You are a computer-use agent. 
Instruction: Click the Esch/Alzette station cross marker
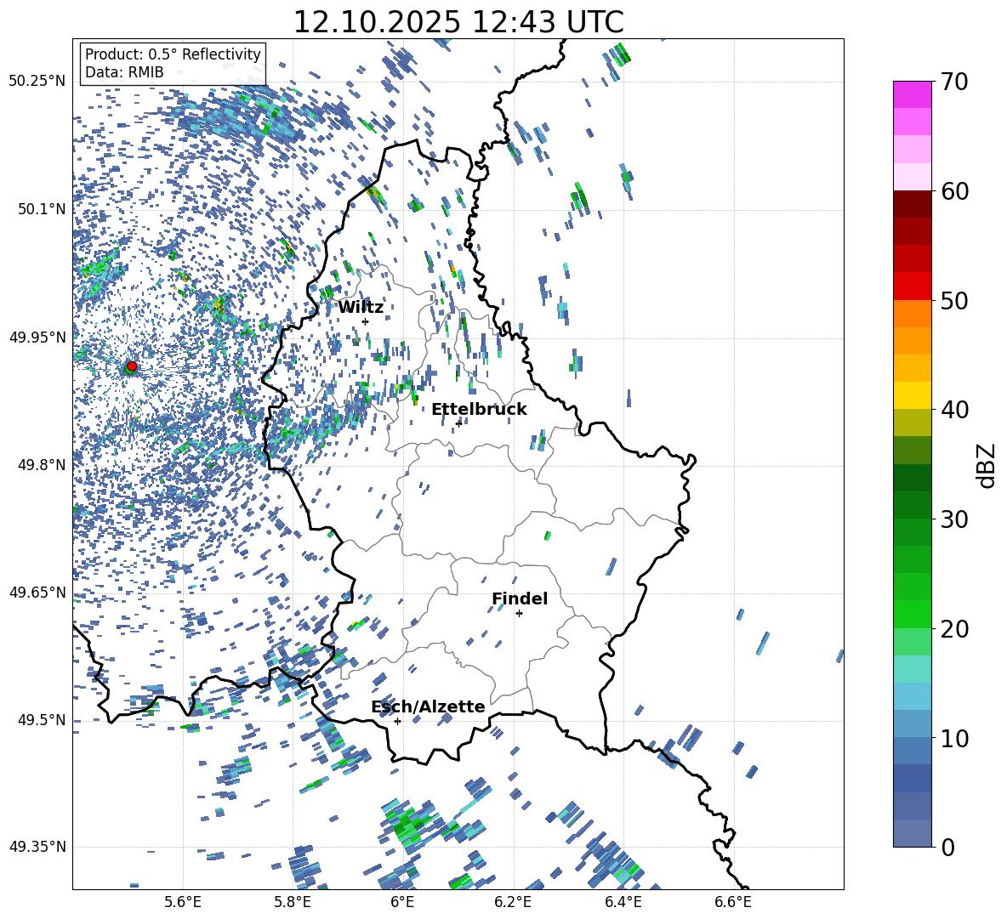click(397, 721)
